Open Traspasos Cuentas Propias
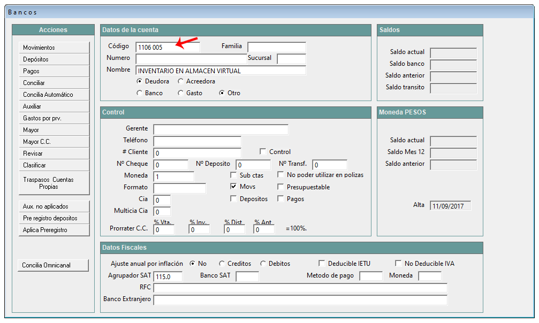Screen dimensions: 539x323 click(54, 183)
